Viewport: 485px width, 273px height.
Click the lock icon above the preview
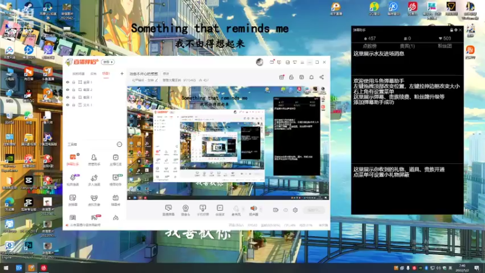tap(292, 77)
